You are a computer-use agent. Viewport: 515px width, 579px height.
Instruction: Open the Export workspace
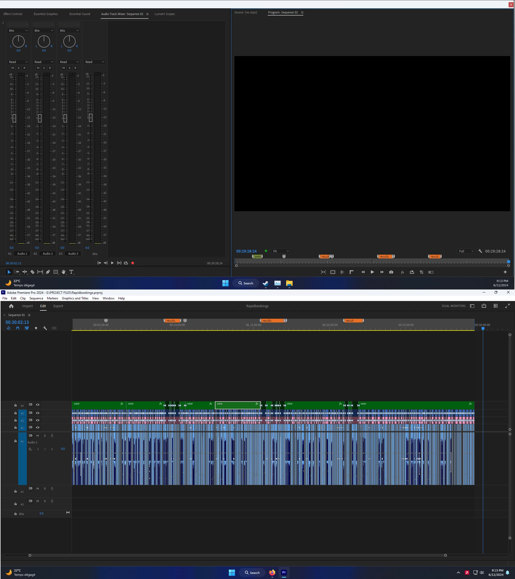pyautogui.click(x=58, y=306)
